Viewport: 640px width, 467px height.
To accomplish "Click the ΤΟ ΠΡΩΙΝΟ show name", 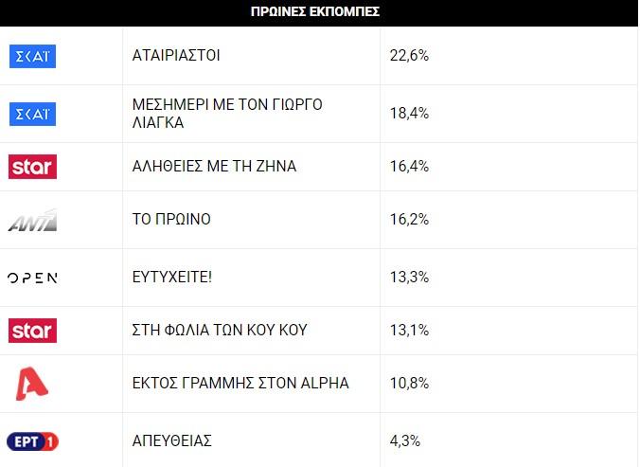I will tap(171, 220).
